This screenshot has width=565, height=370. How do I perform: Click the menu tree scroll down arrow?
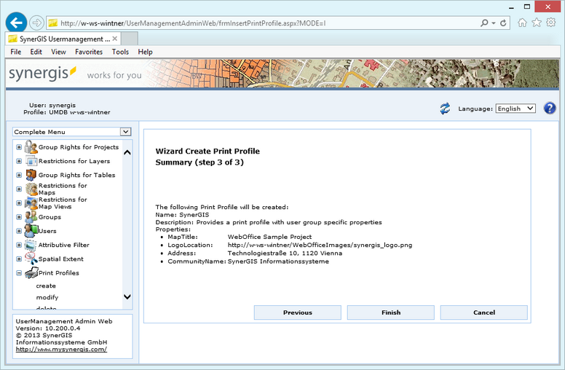127,296
